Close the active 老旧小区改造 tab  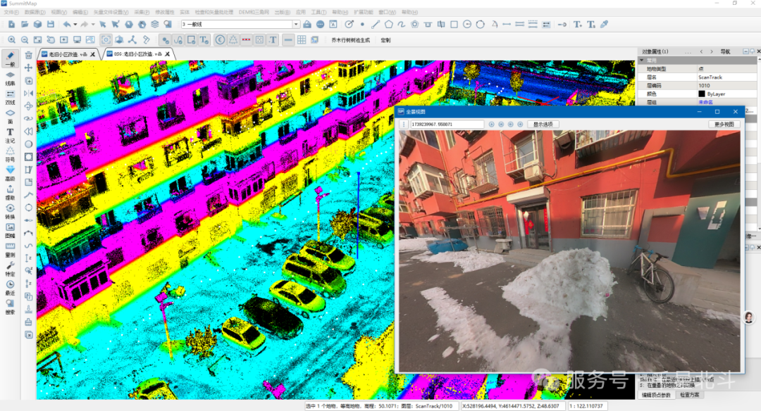point(168,54)
